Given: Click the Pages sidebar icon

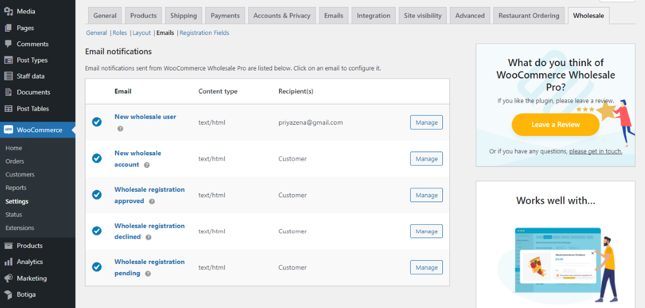Looking at the screenshot, I should pos(8,28).
